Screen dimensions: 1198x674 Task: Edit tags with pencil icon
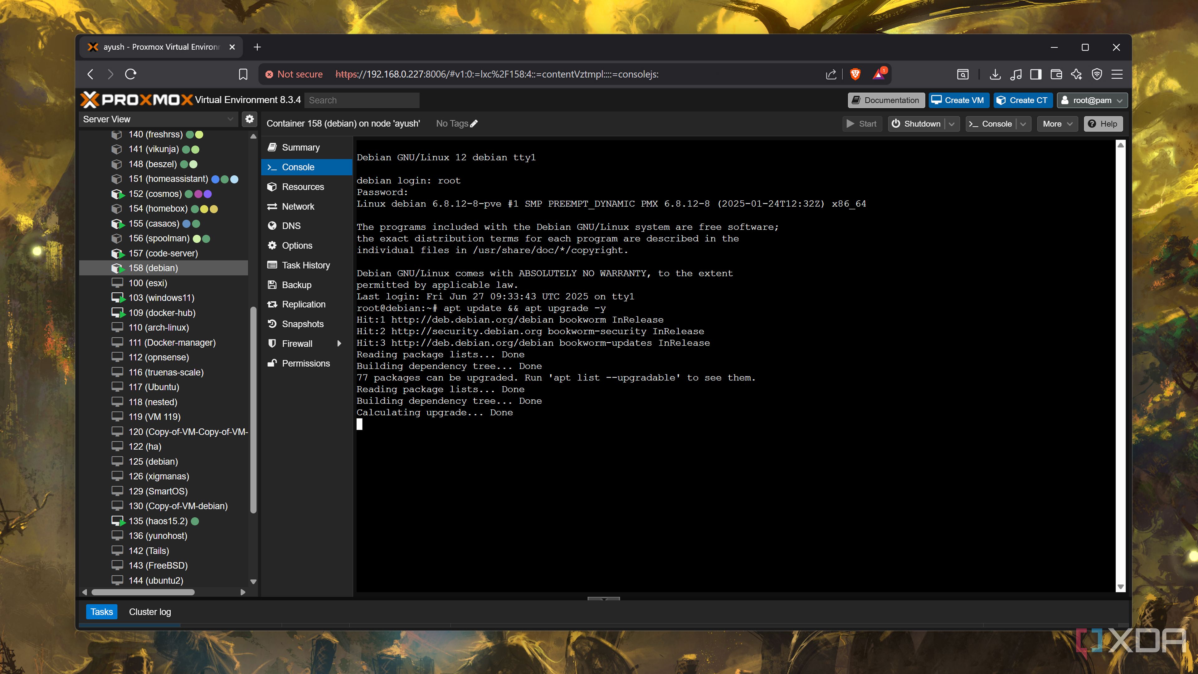point(474,124)
